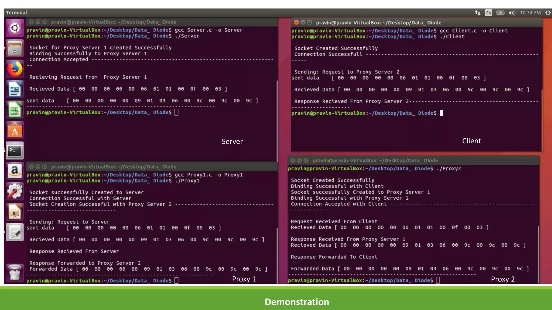552x310 pixels.
Task: Open the Ubuntu Dash search launcher
Action: (x=15, y=27)
